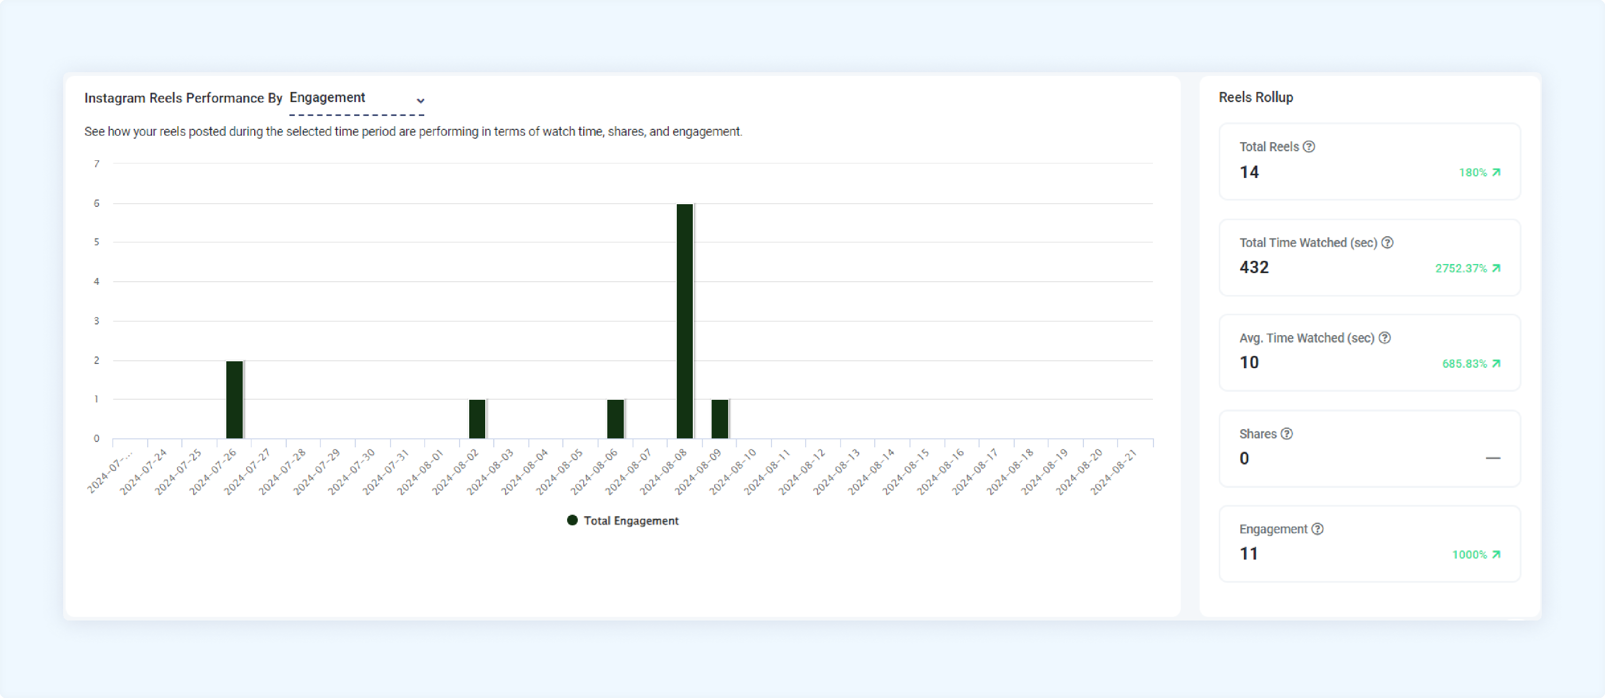This screenshot has width=1605, height=698.
Task: Click the 1000% change text
Action: (1470, 555)
